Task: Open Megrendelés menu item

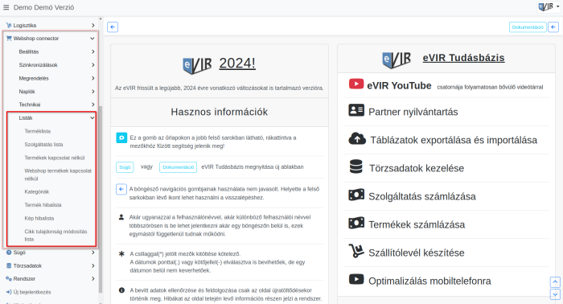Action: click(34, 78)
